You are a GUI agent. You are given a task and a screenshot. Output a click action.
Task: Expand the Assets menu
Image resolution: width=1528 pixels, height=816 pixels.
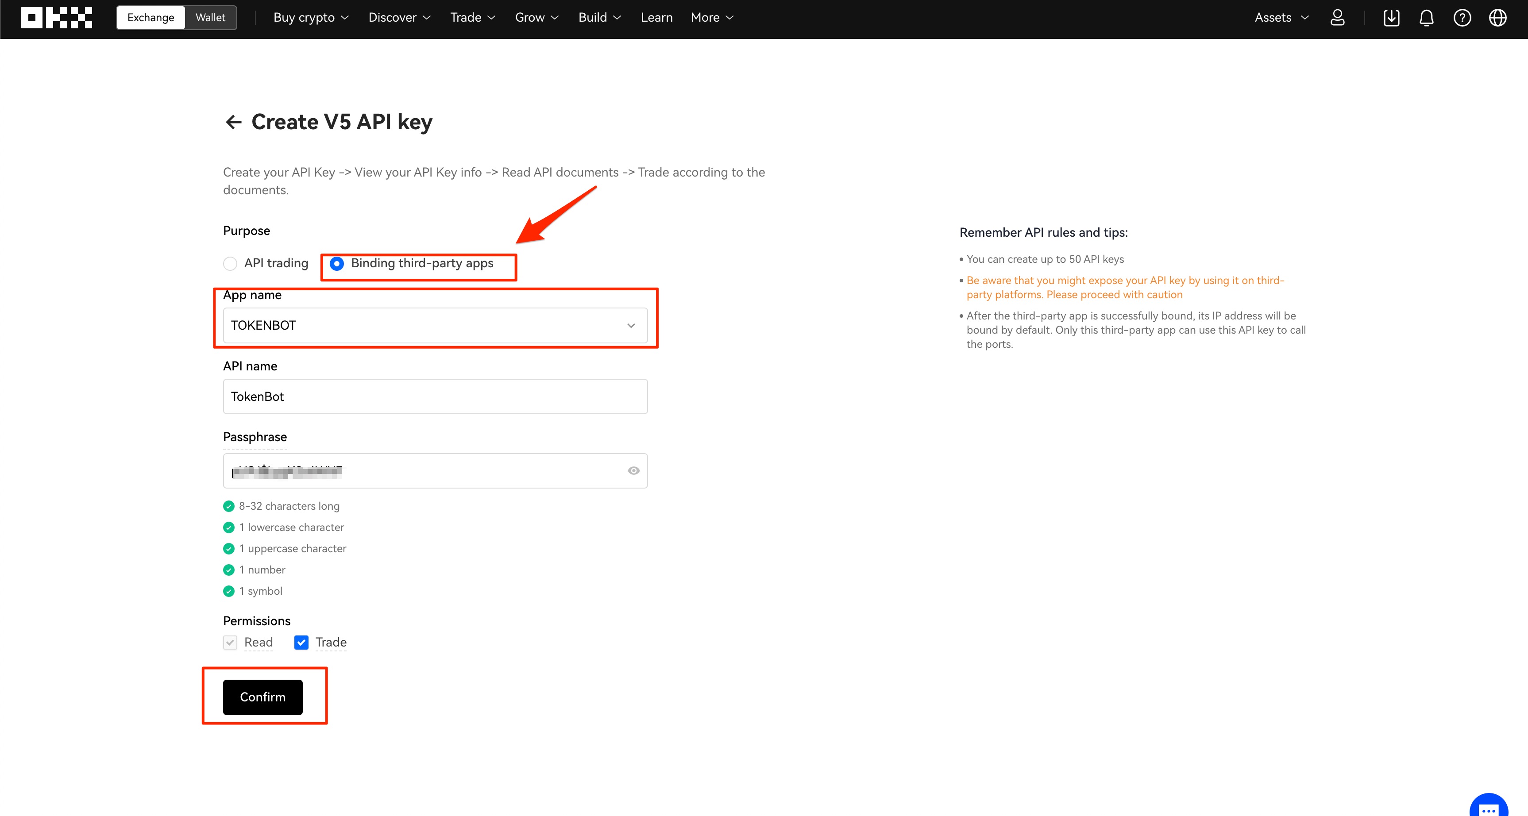point(1281,18)
